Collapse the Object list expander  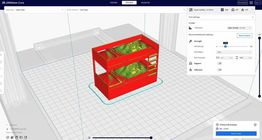pos(7,125)
